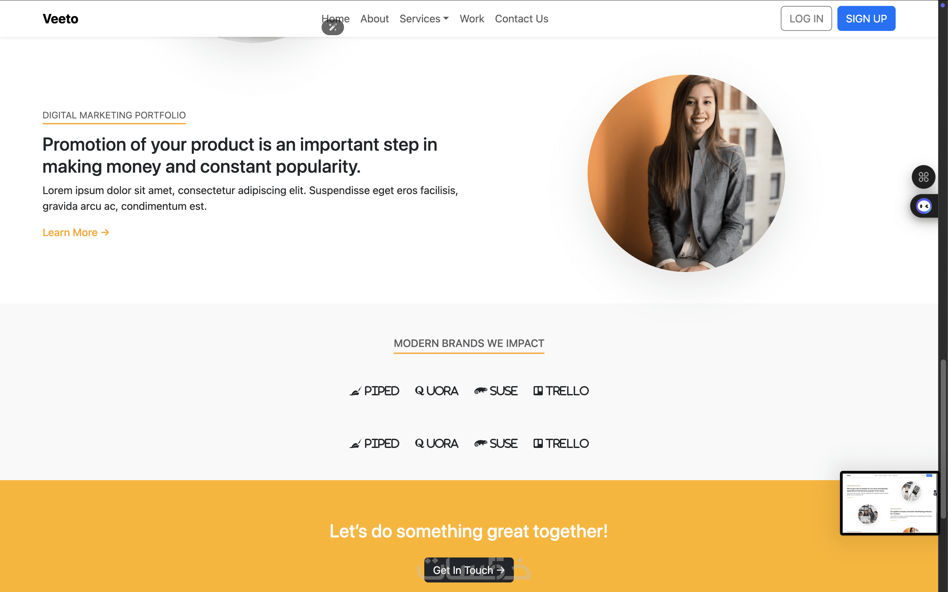948x592 pixels.
Task: Click the magic wand edit icon
Action: tap(332, 27)
